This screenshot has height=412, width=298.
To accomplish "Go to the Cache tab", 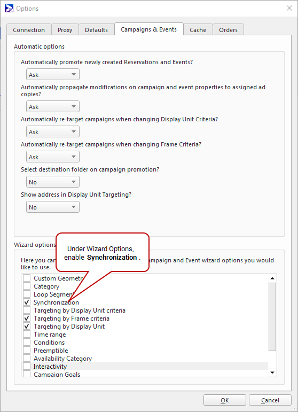I will [198, 30].
